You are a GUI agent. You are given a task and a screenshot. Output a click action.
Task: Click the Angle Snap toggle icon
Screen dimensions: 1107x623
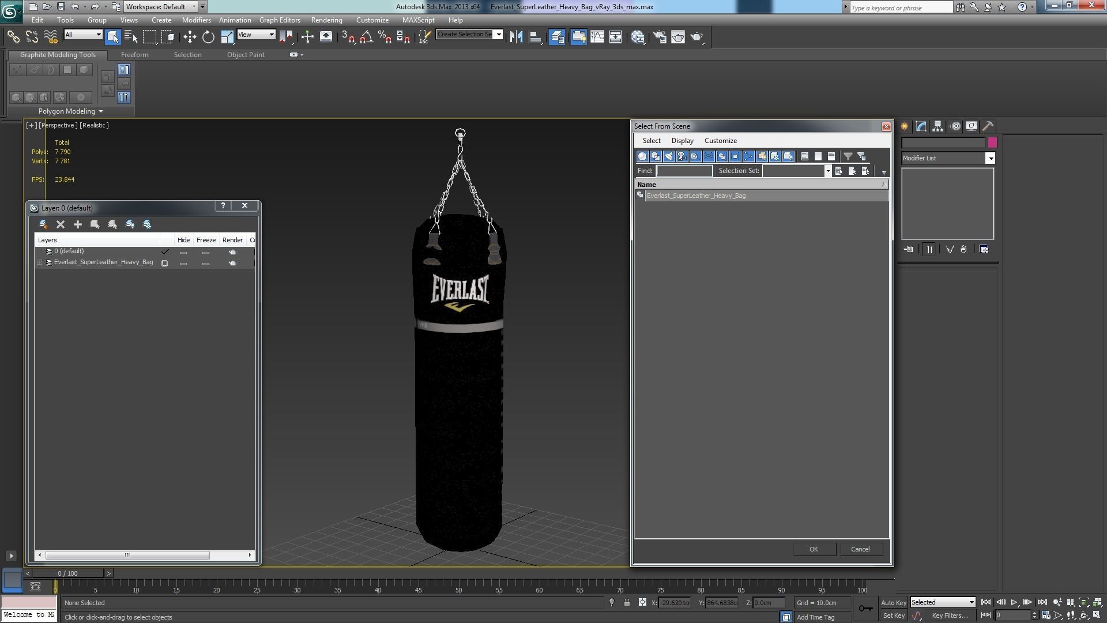(366, 37)
